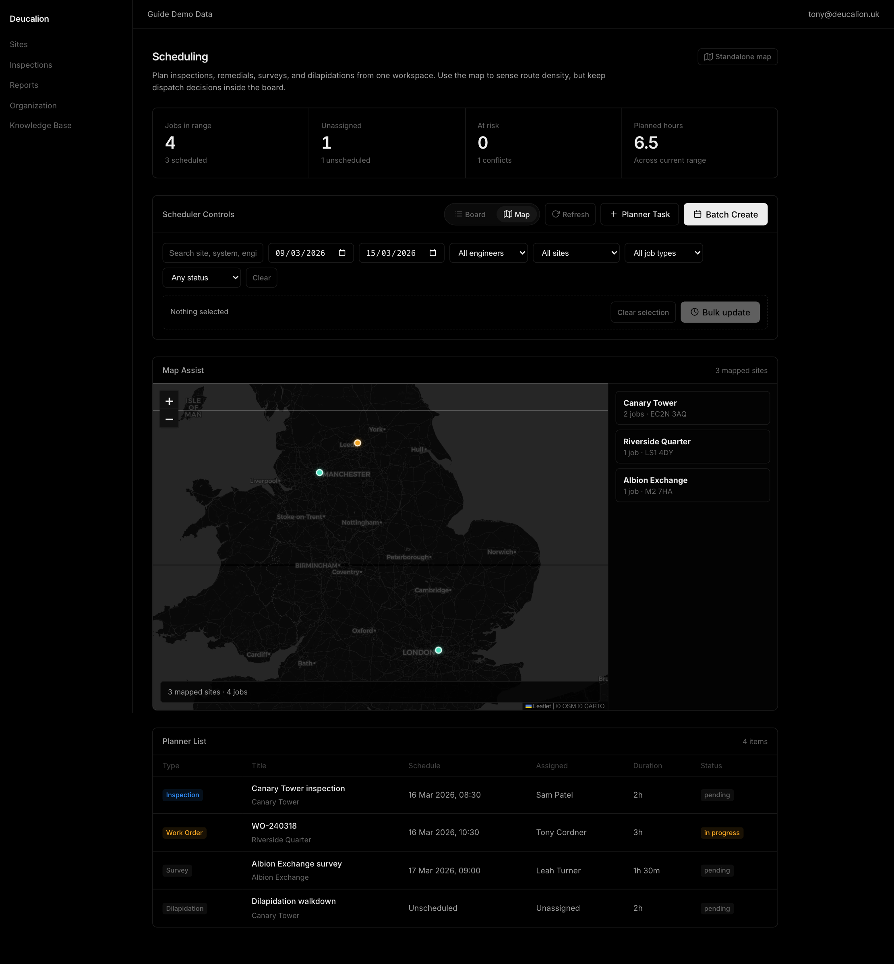Toggle the Map view option
This screenshot has height=964, width=894.
click(x=516, y=214)
